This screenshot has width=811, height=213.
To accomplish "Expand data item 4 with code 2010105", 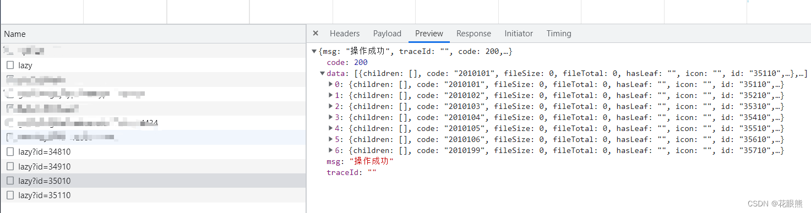I will point(331,128).
